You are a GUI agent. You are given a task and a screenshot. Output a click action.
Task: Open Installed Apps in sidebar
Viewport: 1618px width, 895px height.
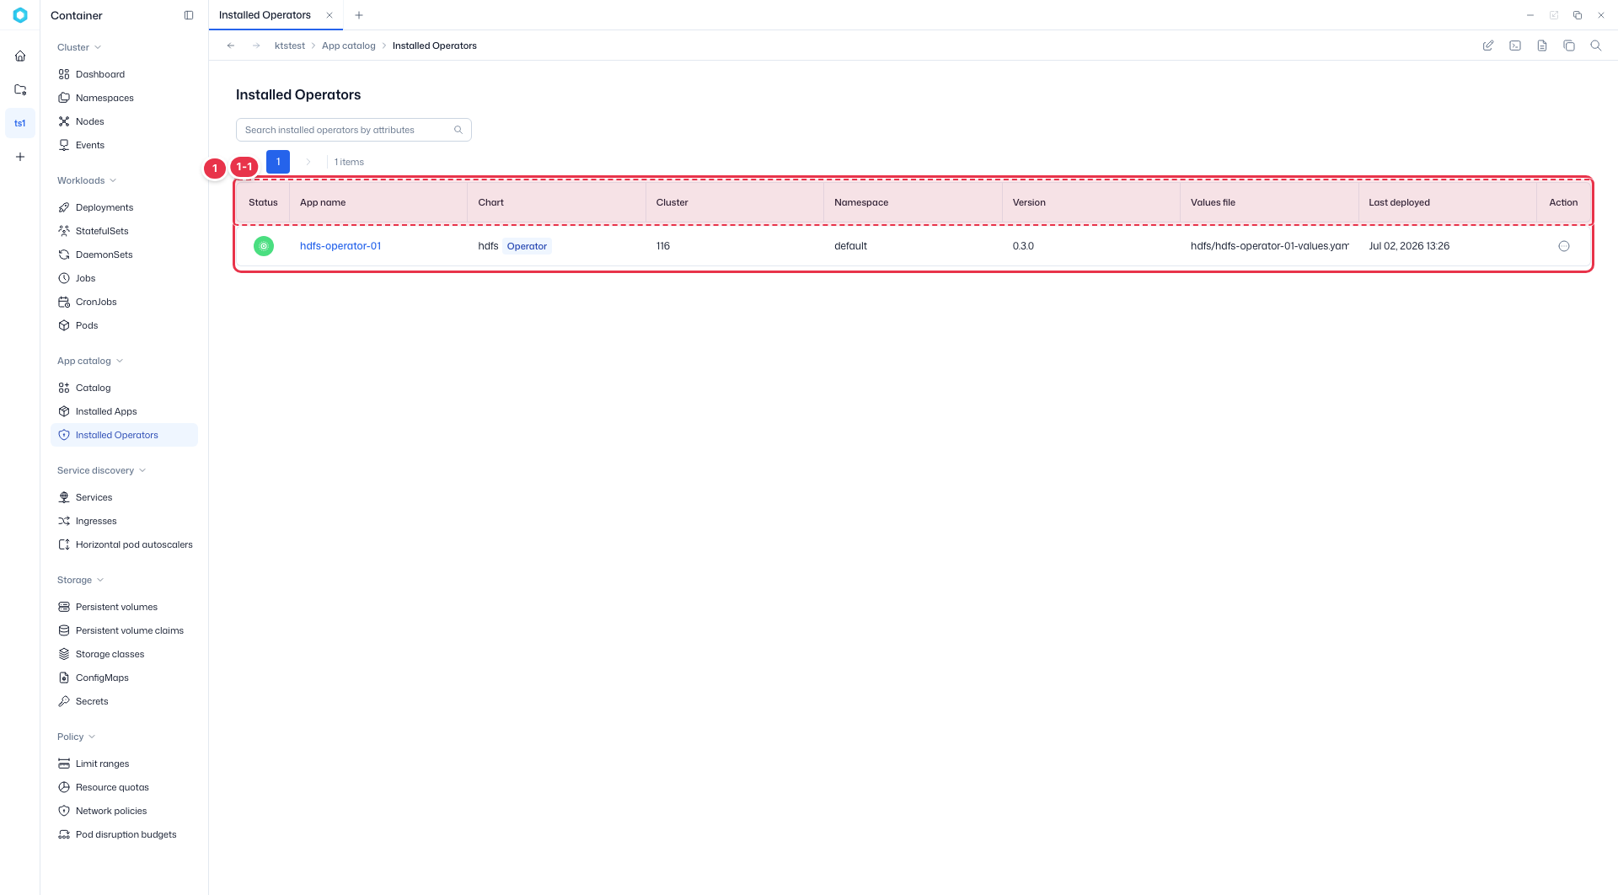(x=124, y=411)
